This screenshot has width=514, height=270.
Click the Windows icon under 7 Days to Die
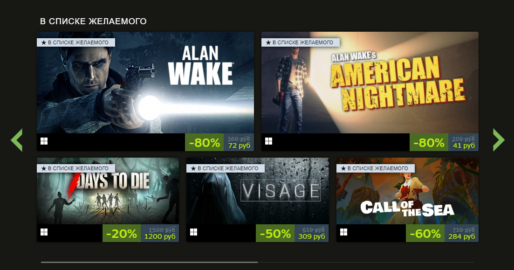[44, 232]
